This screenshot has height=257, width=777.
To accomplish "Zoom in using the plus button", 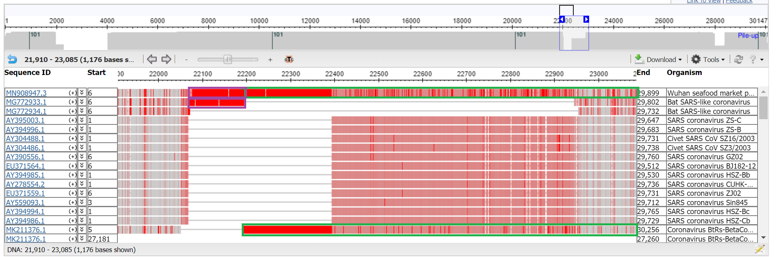I will tap(270, 60).
